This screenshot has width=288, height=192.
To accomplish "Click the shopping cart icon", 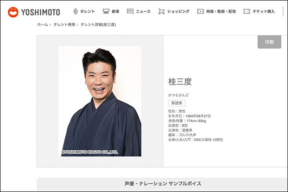I will [x=161, y=12].
